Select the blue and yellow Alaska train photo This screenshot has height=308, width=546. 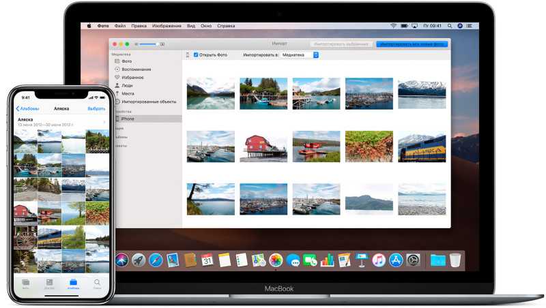(422, 147)
